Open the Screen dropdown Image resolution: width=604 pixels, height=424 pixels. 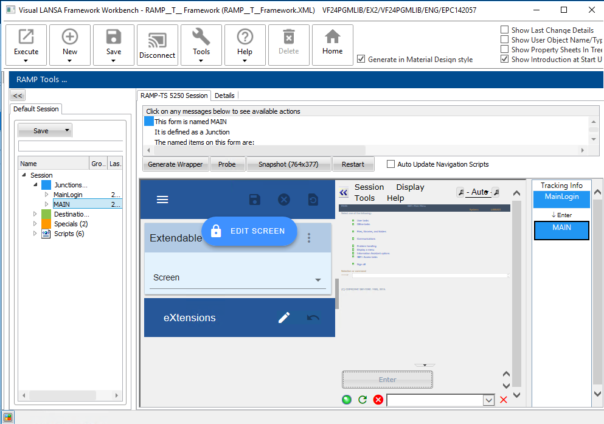pos(318,280)
